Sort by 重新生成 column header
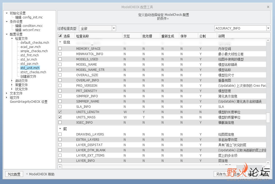Image resolution: width=275 pixels, height=184 pixels. point(169,36)
